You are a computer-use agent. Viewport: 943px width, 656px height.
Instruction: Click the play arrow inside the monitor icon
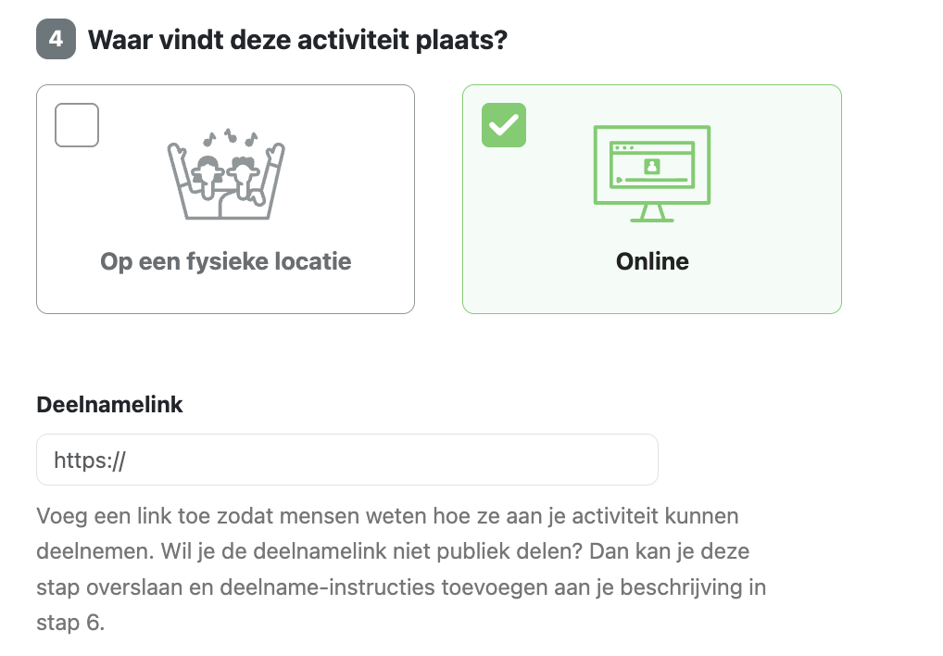(x=620, y=180)
